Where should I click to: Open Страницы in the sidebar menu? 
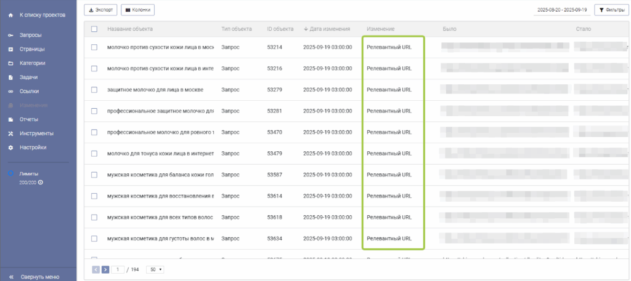click(x=31, y=49)
